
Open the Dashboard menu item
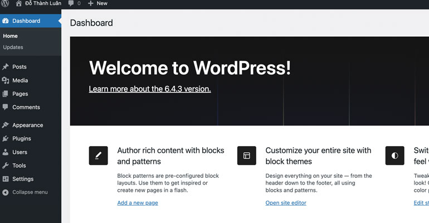point(31,21)
